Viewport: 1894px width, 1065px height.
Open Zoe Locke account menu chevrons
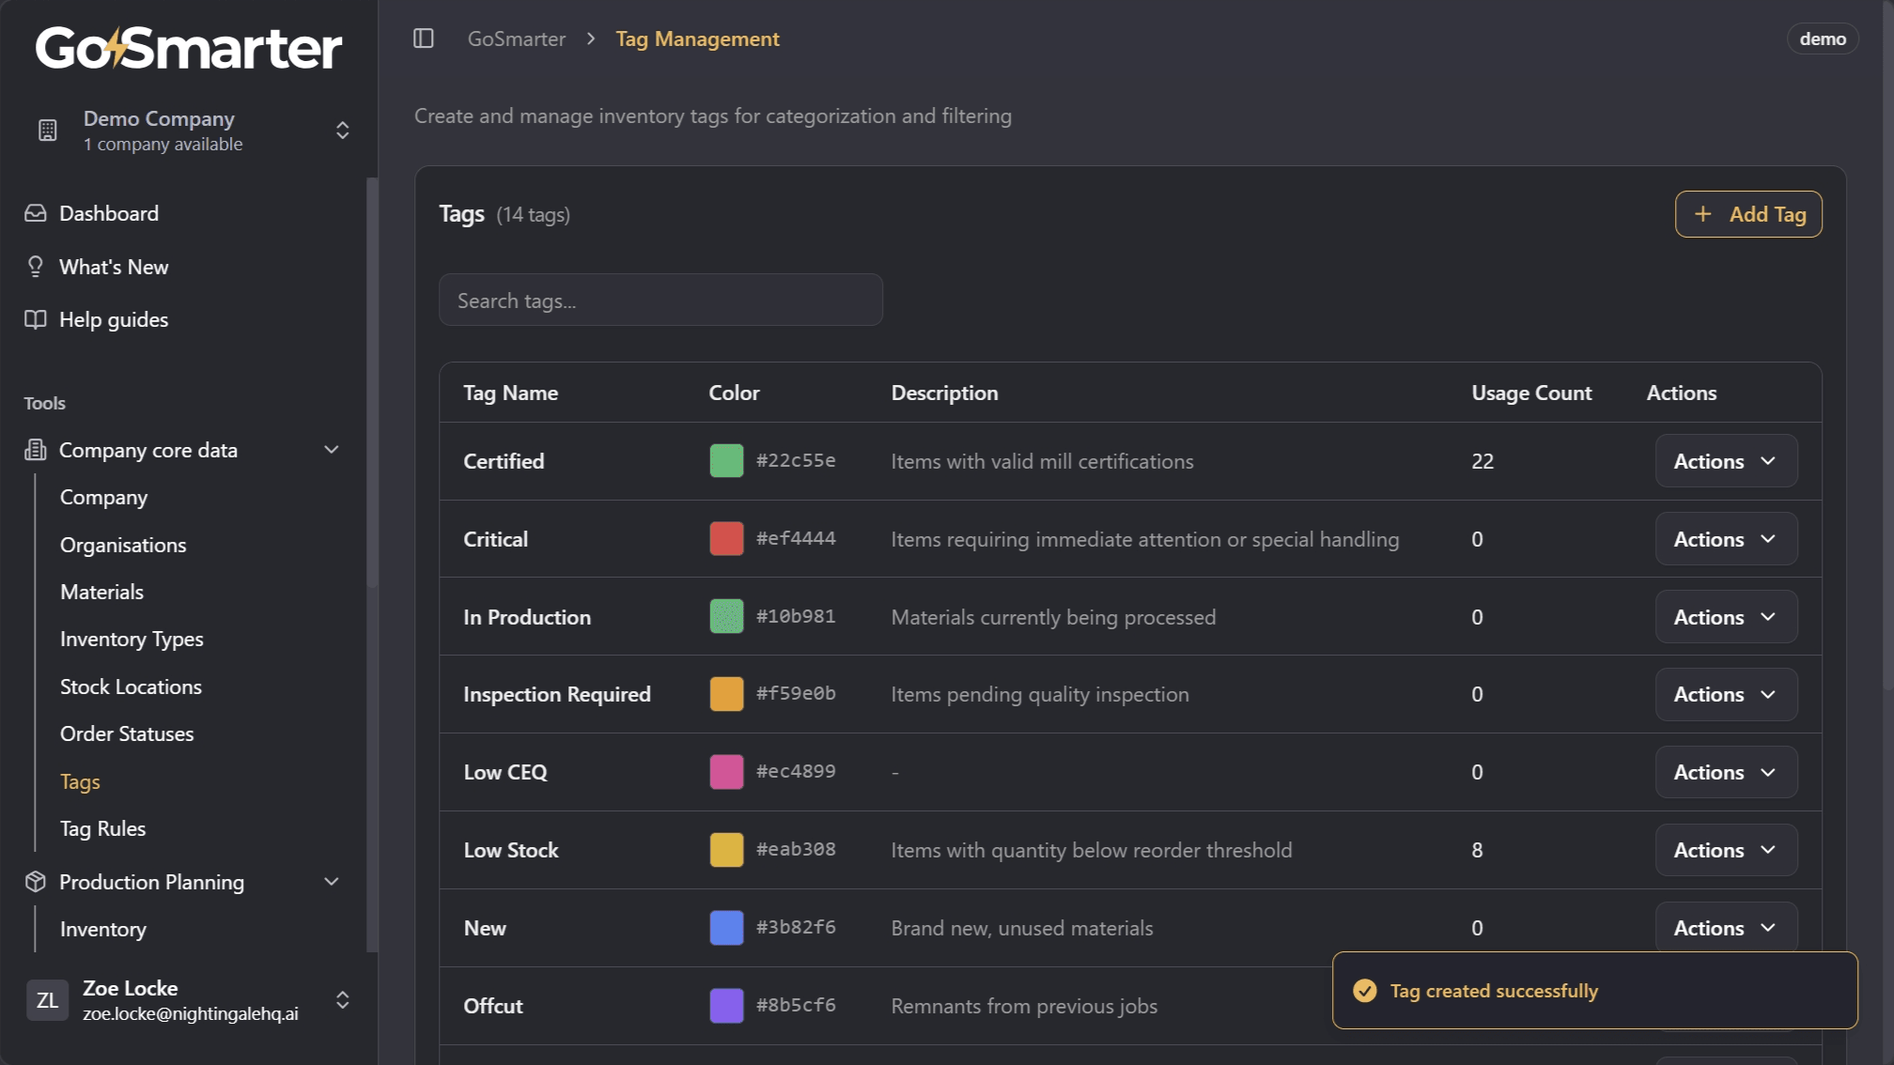[343, 1000]
